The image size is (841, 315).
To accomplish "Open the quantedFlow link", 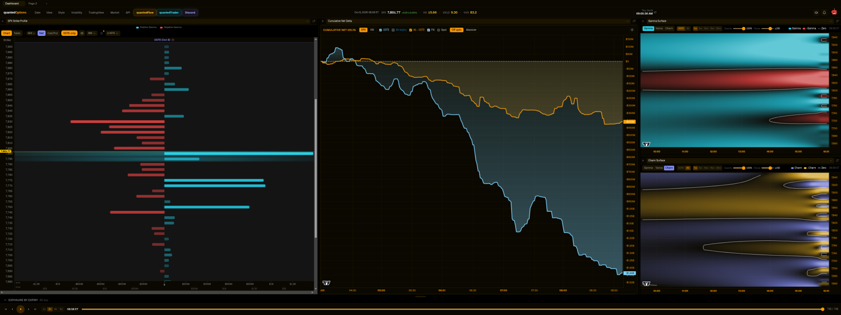I will (145, 12).
